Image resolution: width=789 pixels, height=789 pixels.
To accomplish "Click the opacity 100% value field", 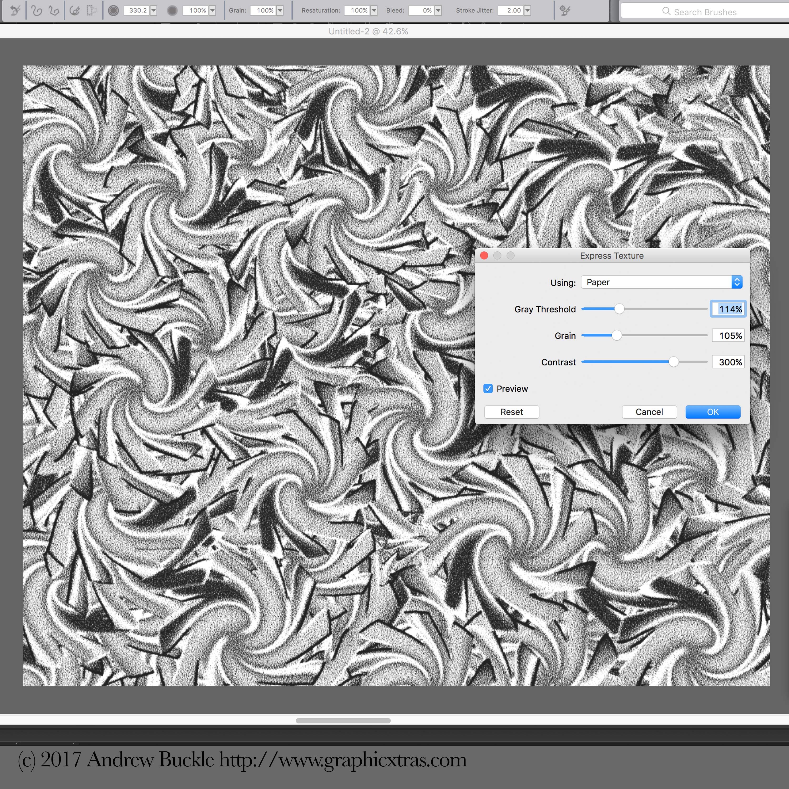I will tap(196, 10).
